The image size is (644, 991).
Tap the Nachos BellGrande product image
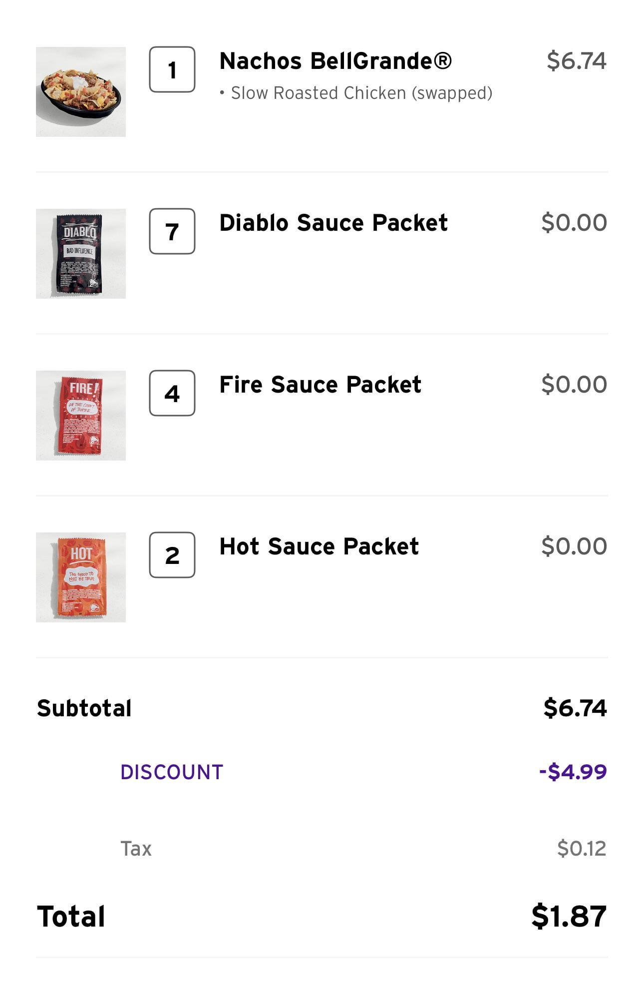(81, 92)
